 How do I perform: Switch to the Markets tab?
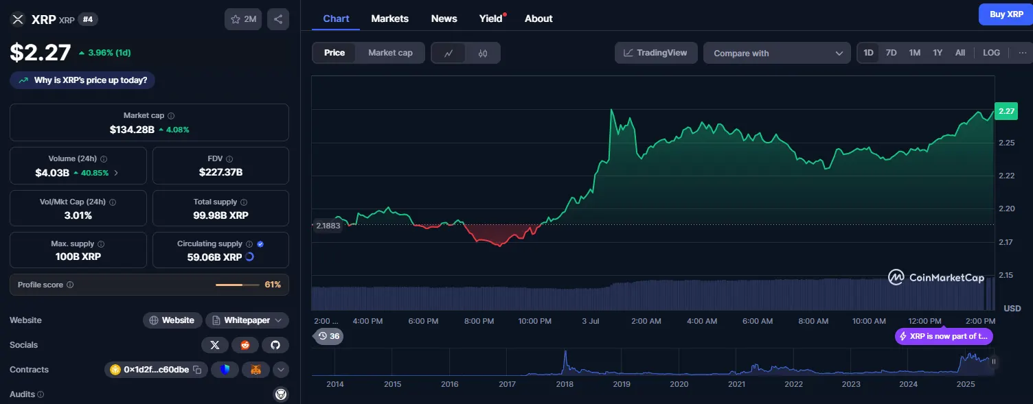389,19
